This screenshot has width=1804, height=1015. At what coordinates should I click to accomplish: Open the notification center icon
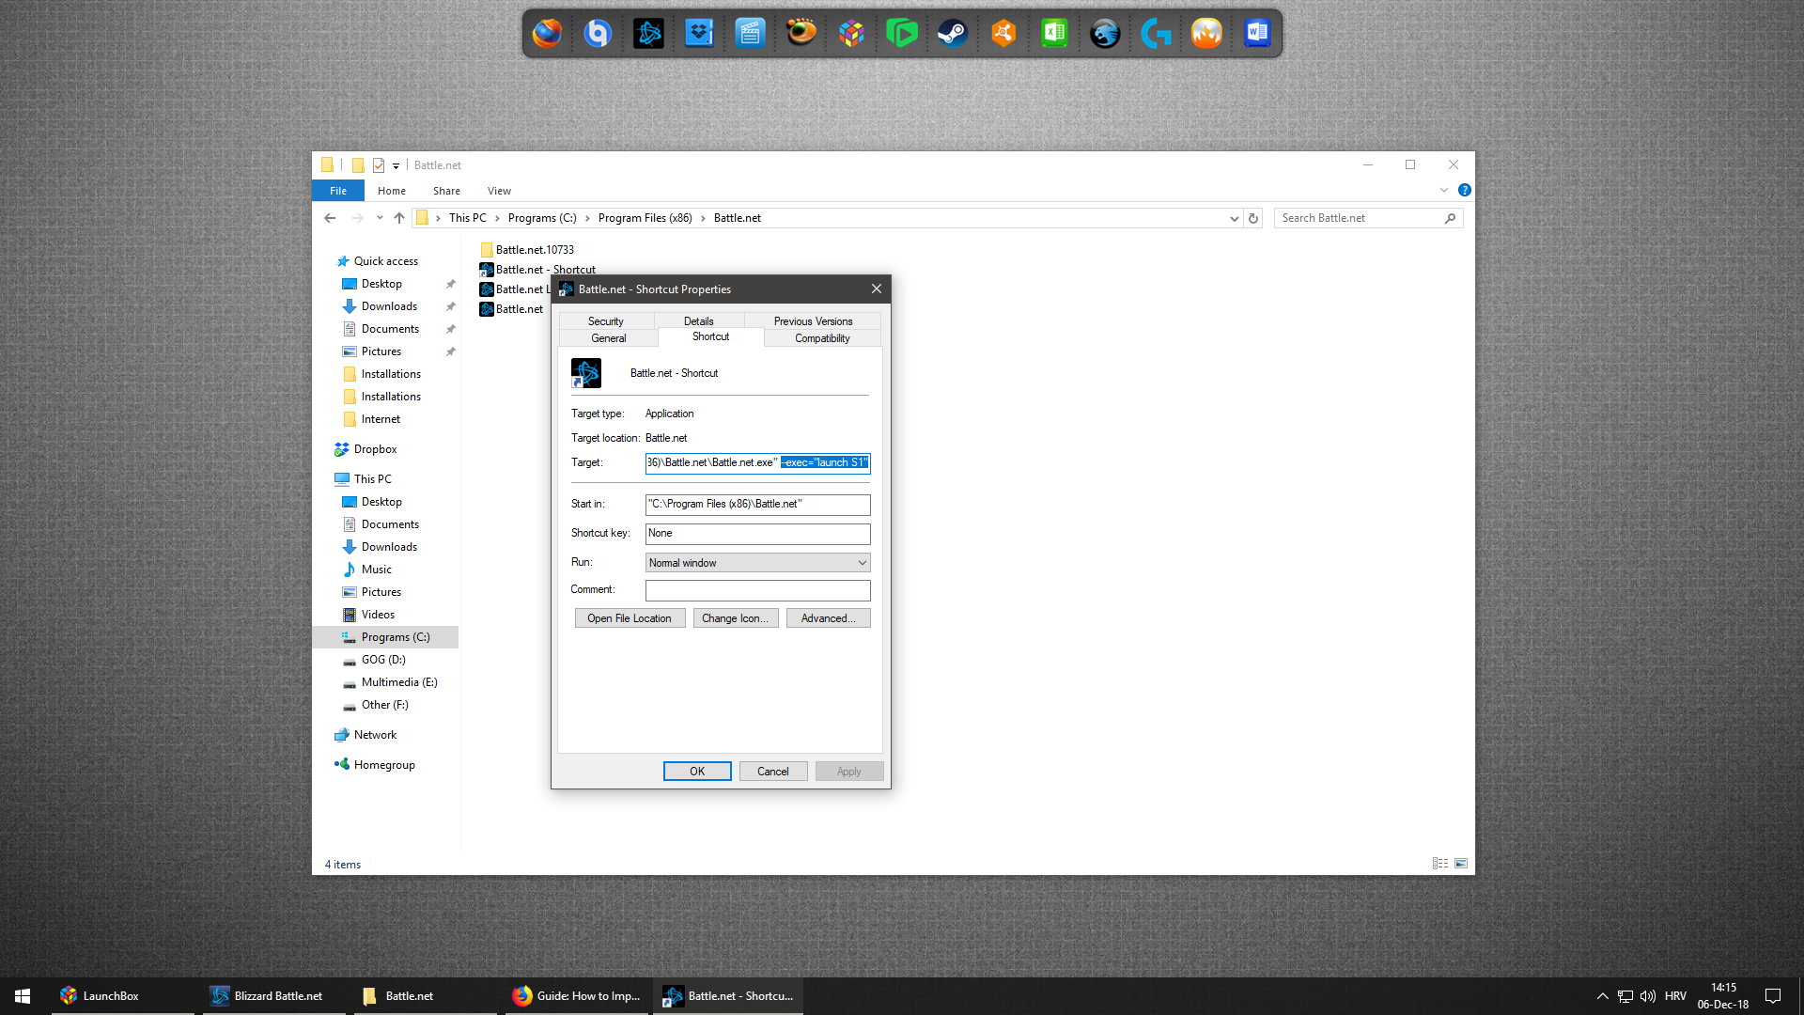1773,996
